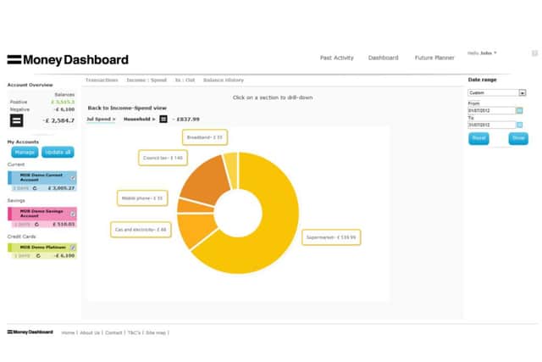Click the Household breadcrumb
542x362 pixels.
[x=139, y=119]
